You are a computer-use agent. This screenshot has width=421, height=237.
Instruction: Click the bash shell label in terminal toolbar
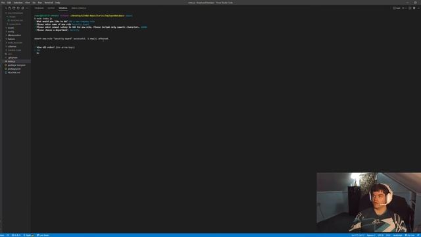397,8
